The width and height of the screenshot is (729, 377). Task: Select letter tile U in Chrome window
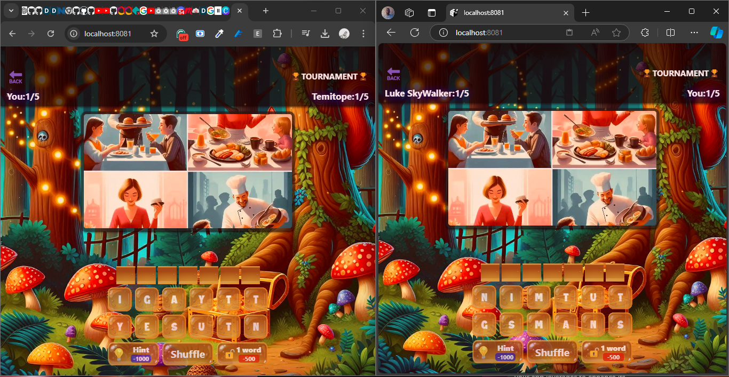(x=202, y=326)
